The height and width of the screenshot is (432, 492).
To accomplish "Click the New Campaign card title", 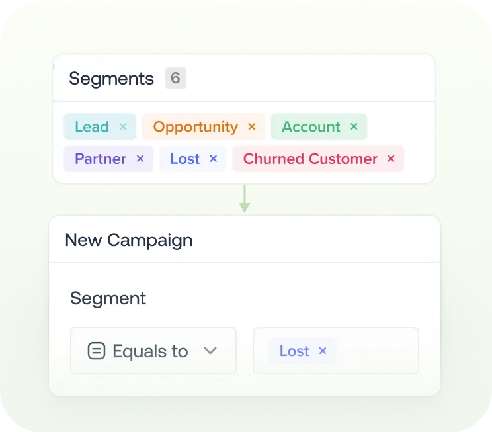I will click(x=129, y=239).
